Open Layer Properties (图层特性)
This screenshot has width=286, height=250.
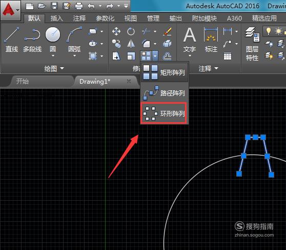252,44
